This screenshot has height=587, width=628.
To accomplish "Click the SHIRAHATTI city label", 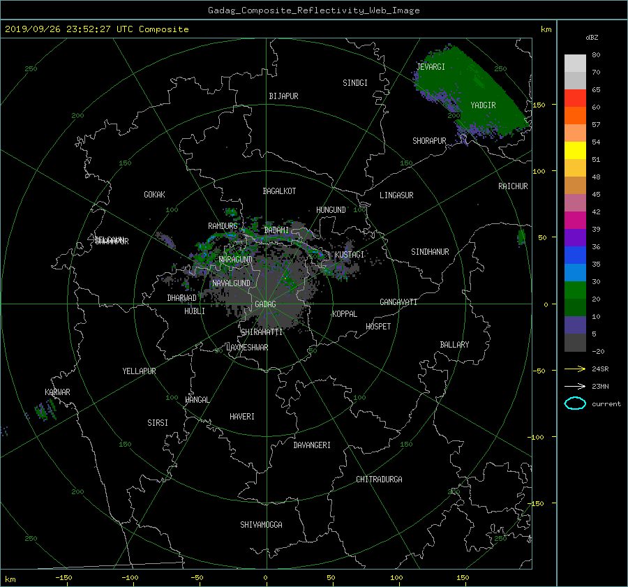I will [x=262, y=332].
